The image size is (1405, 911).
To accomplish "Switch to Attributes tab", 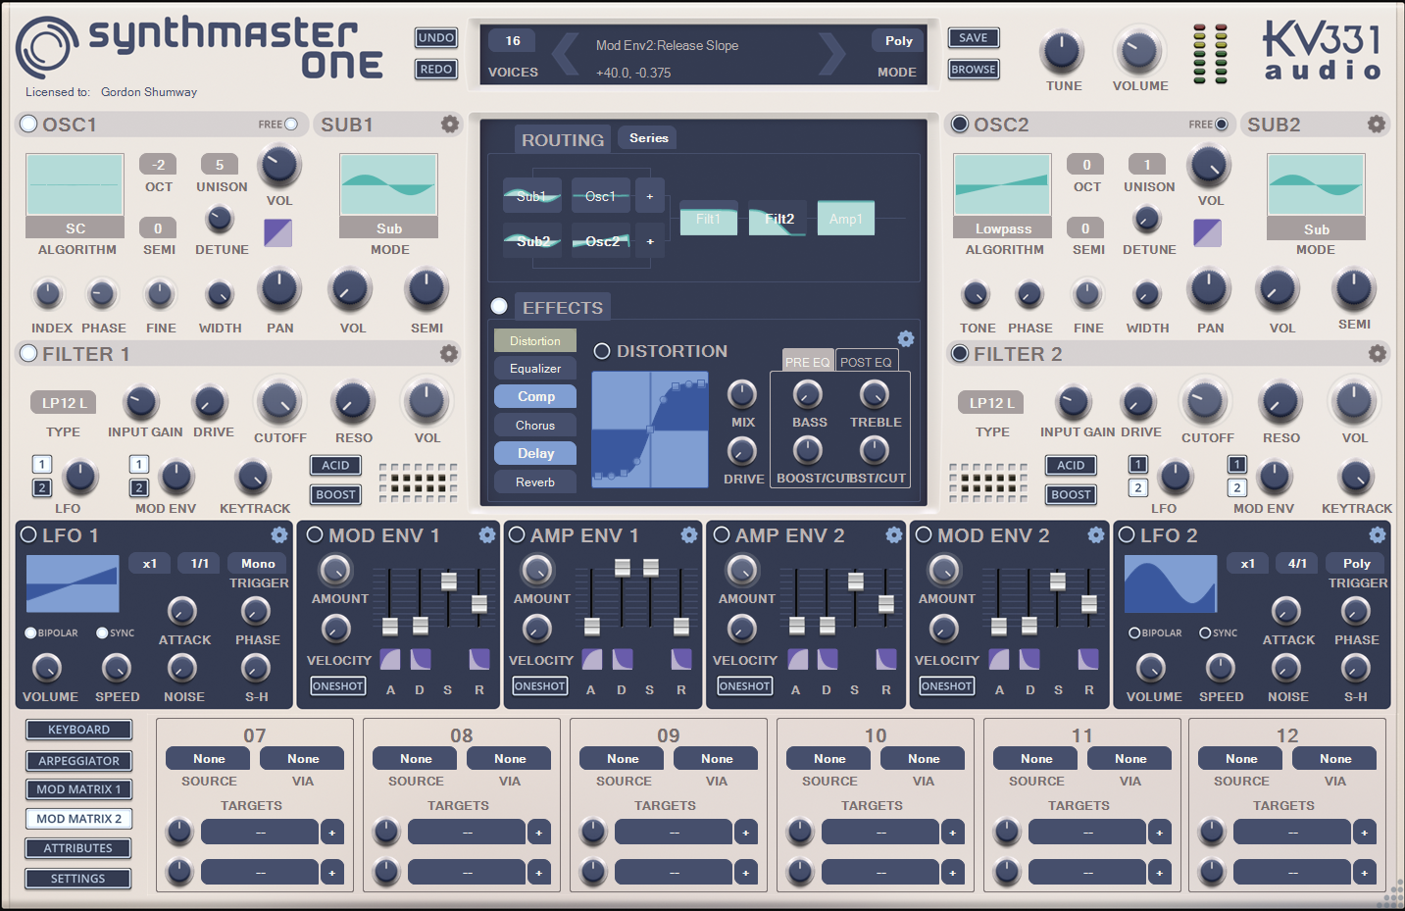I will (78, 848).
